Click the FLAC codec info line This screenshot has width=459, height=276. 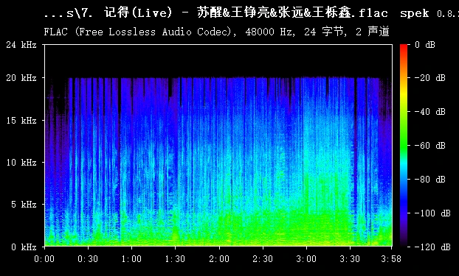217,32
